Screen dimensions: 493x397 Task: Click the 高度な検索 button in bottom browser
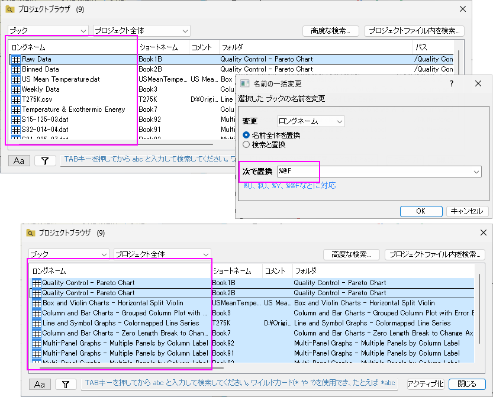pos(351,254)
